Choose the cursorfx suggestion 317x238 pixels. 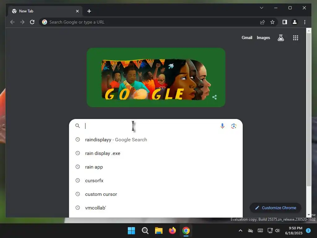click(x=156, y=181)
